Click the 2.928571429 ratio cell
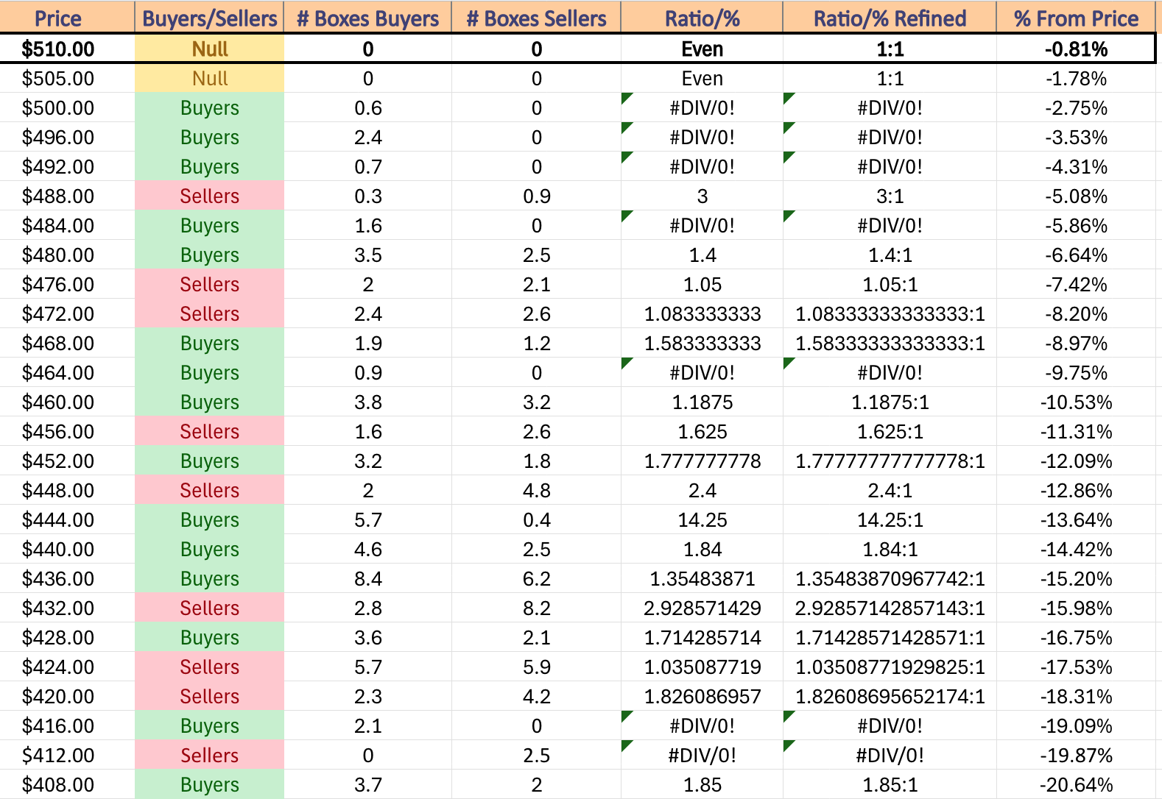 [702, 608]
